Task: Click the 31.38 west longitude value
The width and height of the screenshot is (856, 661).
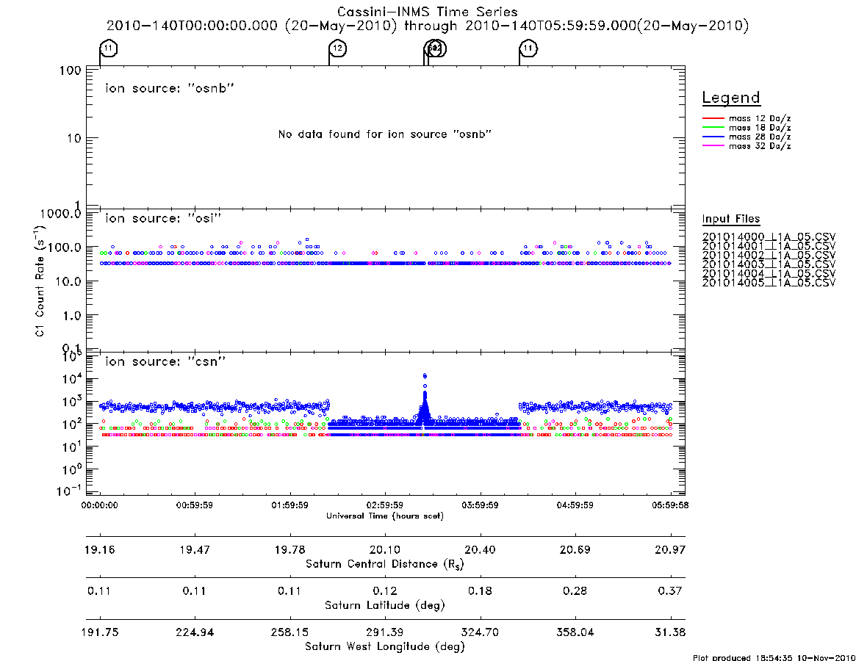Action: (670, 632)
